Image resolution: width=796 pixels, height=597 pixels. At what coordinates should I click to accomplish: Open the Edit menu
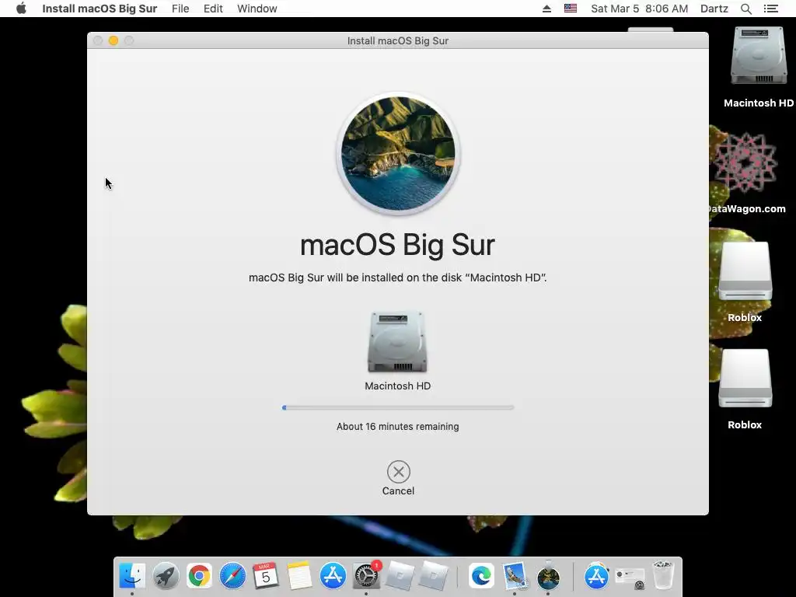point(213,9)
